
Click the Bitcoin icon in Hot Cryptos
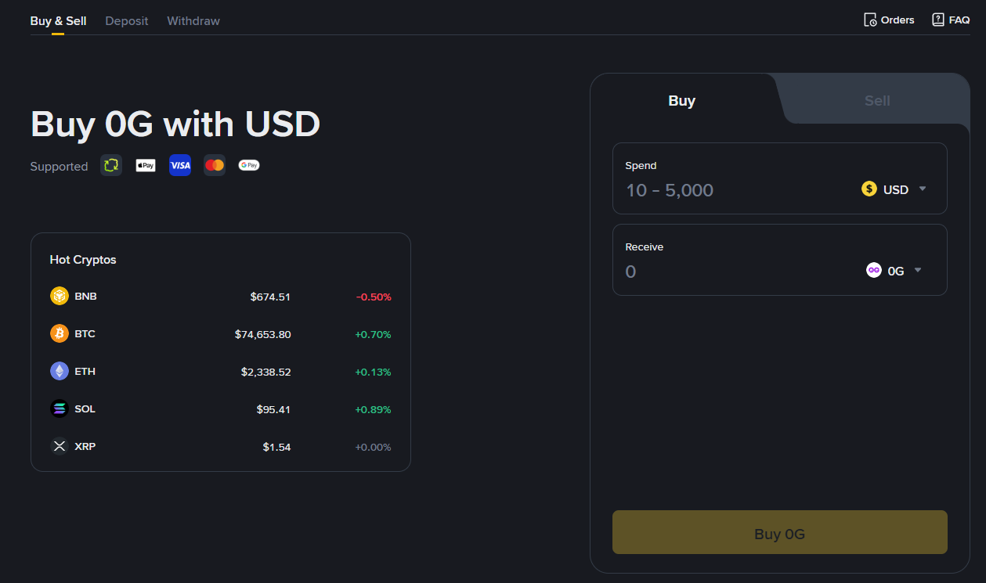tap(60, 333)
